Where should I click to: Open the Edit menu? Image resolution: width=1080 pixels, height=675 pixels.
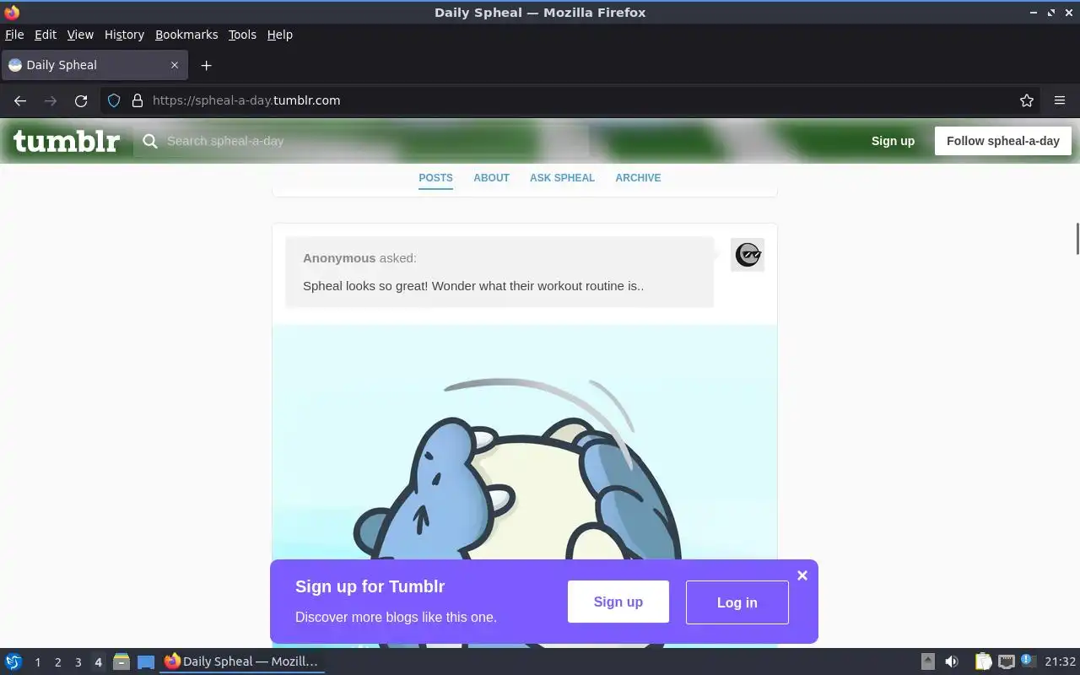46,35
